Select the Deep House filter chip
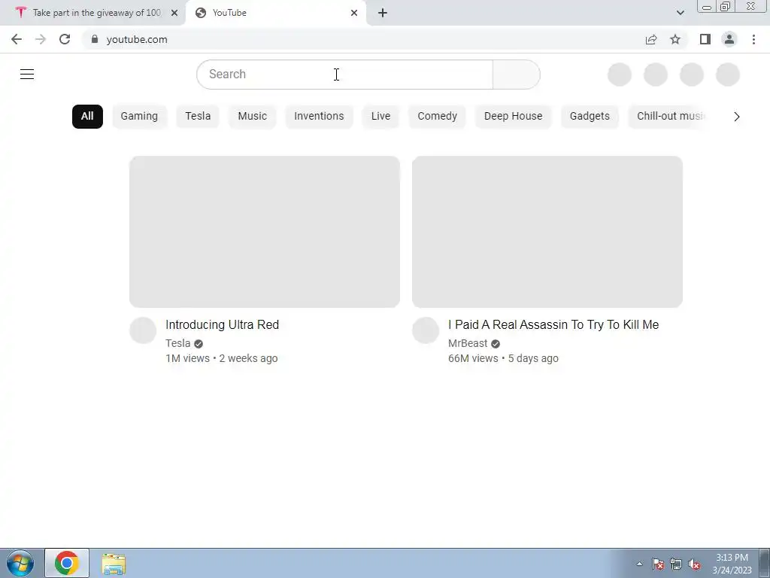770x578 pixels. click(x=513, y=117)
